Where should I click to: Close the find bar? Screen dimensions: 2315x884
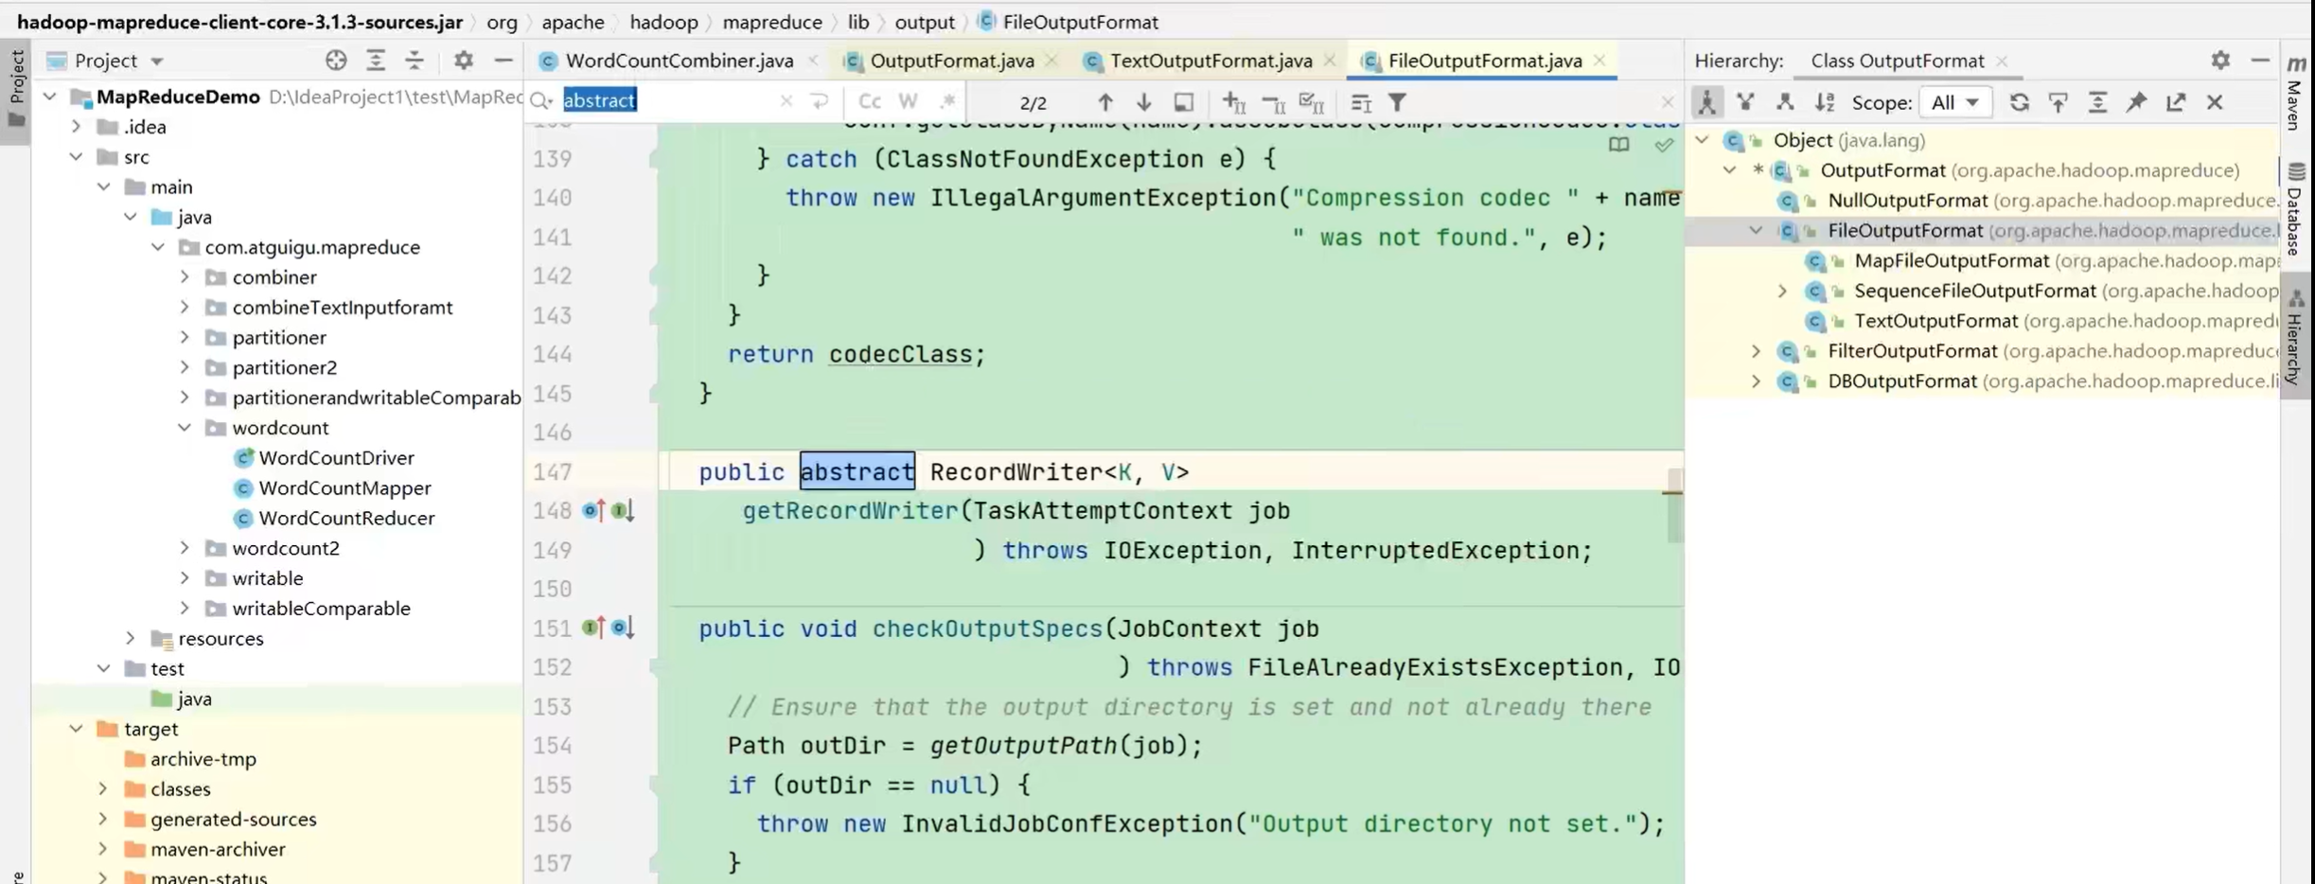(x=1667, y=102)
